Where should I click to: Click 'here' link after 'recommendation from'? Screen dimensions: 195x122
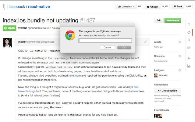pos(53,80)
